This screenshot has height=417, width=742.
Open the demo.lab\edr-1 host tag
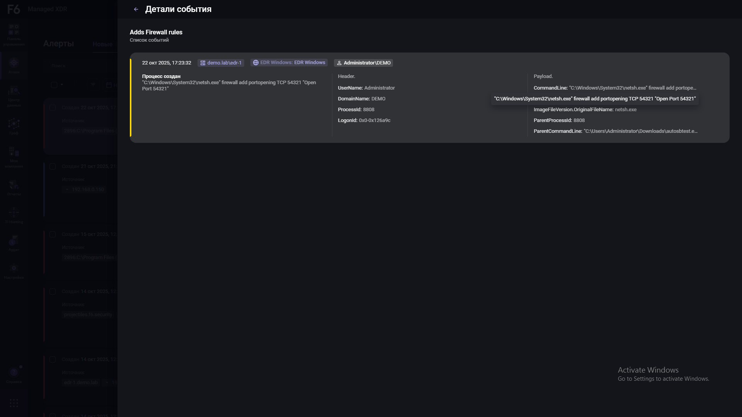(x=221, y=63)
